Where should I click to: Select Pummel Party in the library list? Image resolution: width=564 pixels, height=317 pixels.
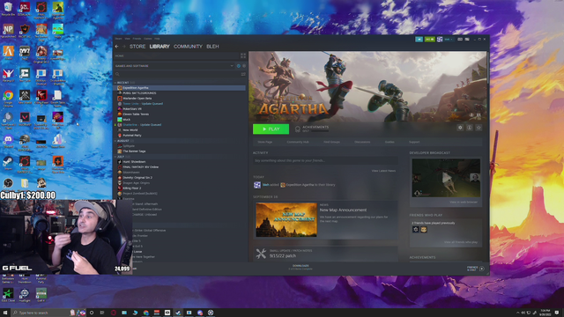point(132,135)
